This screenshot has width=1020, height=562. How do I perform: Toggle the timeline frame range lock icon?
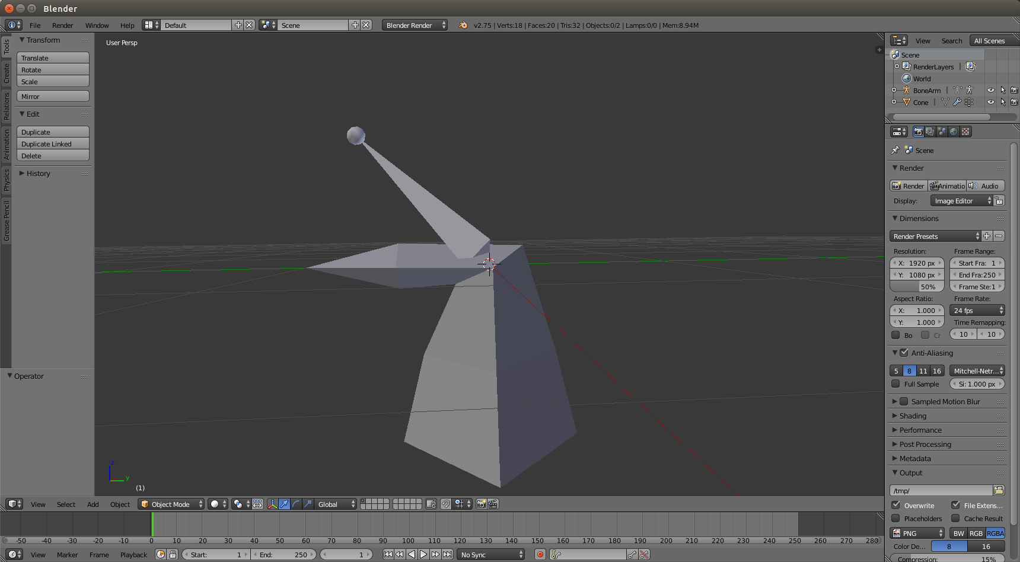pos(173,554)
